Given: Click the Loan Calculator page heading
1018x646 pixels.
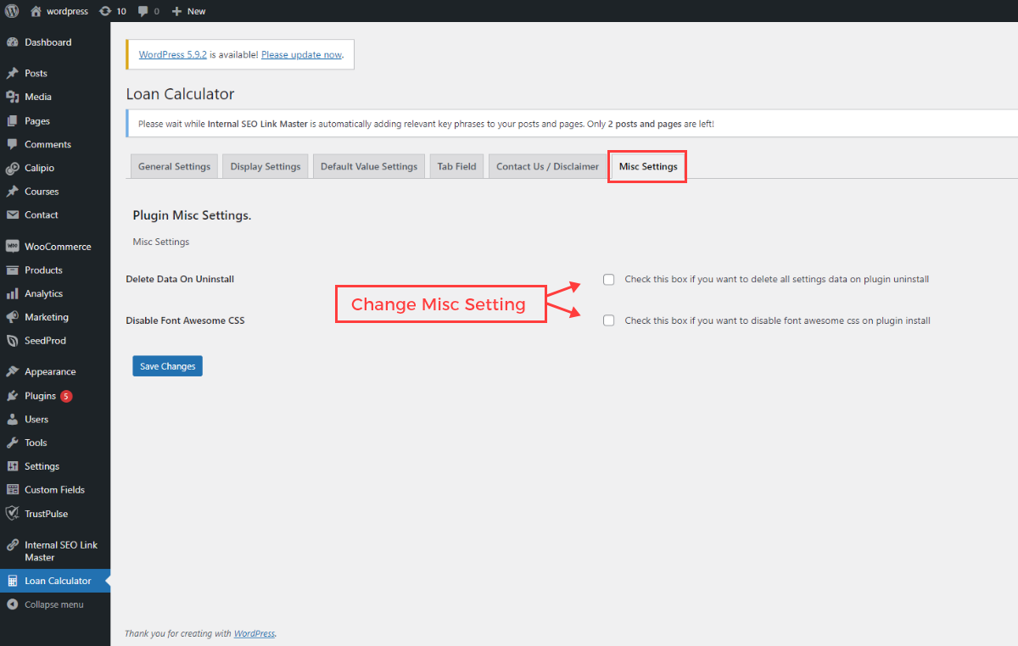Looking at the screenshot, I should tap(180, 94).
